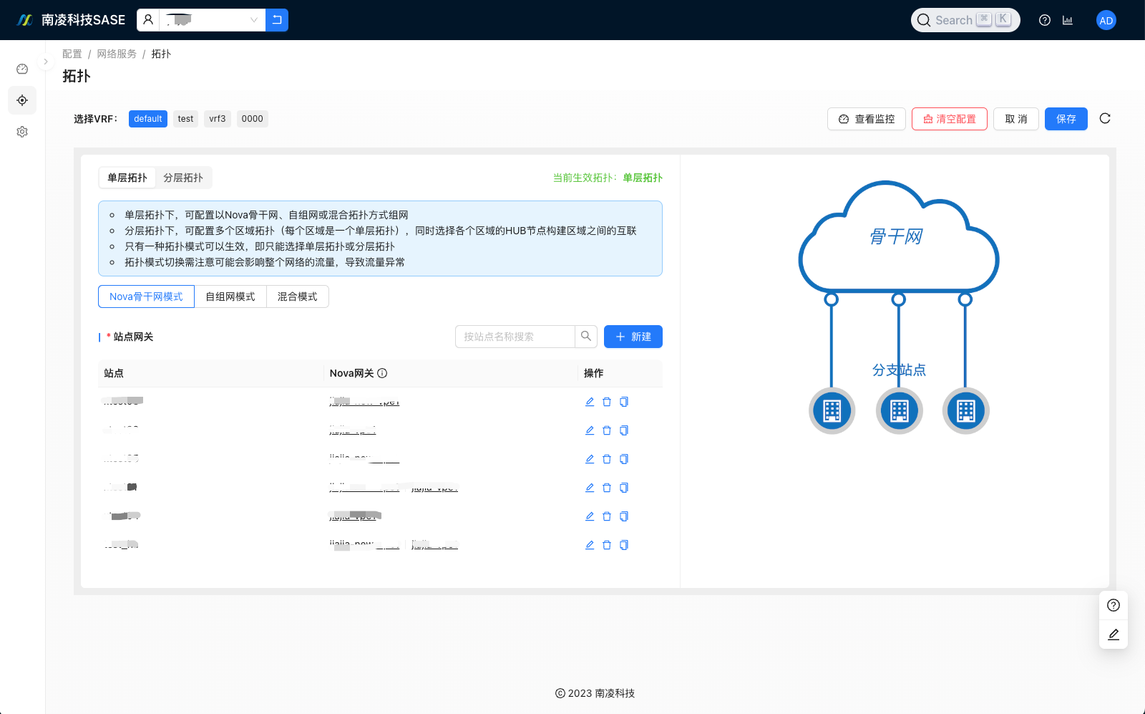The width and height of the screenshot is (1145, 714).
Task: Delete the fourth site gateway row
Action: pos(607,488)
